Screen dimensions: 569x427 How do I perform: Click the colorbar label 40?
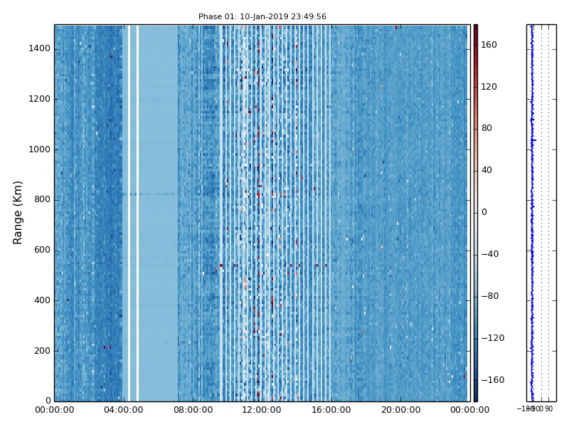pyautogui.click(x=486, y=170)
